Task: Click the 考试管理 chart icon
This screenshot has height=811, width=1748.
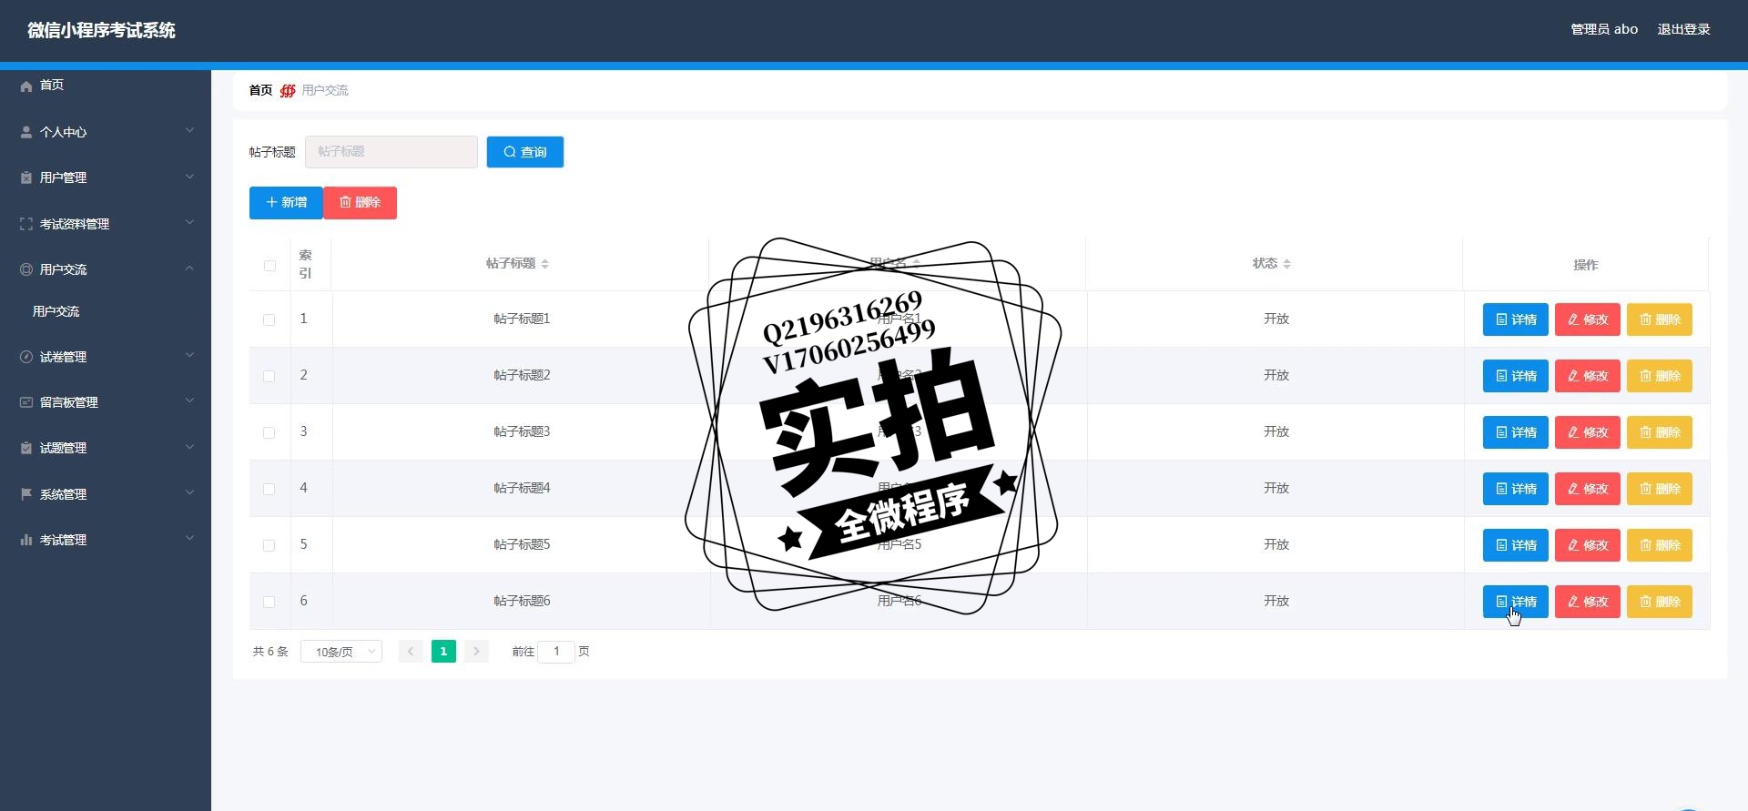Action: [26, 540]
